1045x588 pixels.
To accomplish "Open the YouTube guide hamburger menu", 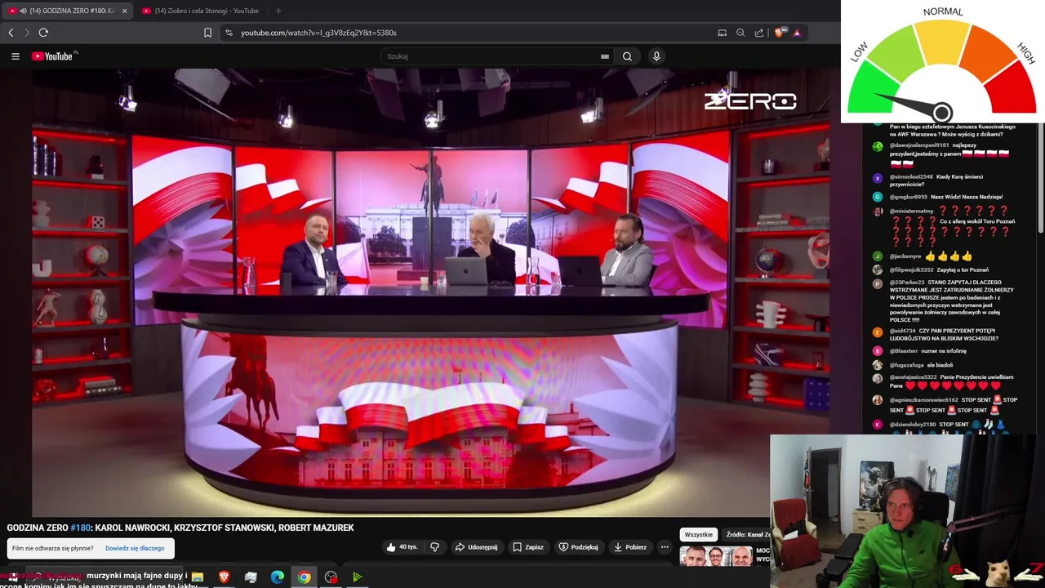I will coord(16,56).
